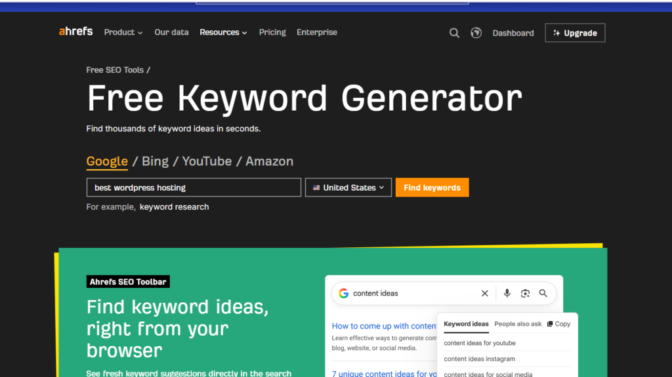
Task: Switch to Amazon keyword tab
Action: click(x=269, y=161)
